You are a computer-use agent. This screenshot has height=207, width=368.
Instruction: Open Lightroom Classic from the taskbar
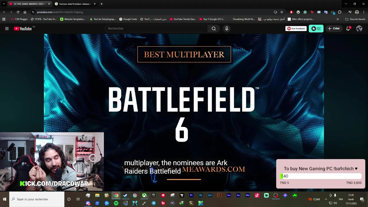(x=210, y=195)
